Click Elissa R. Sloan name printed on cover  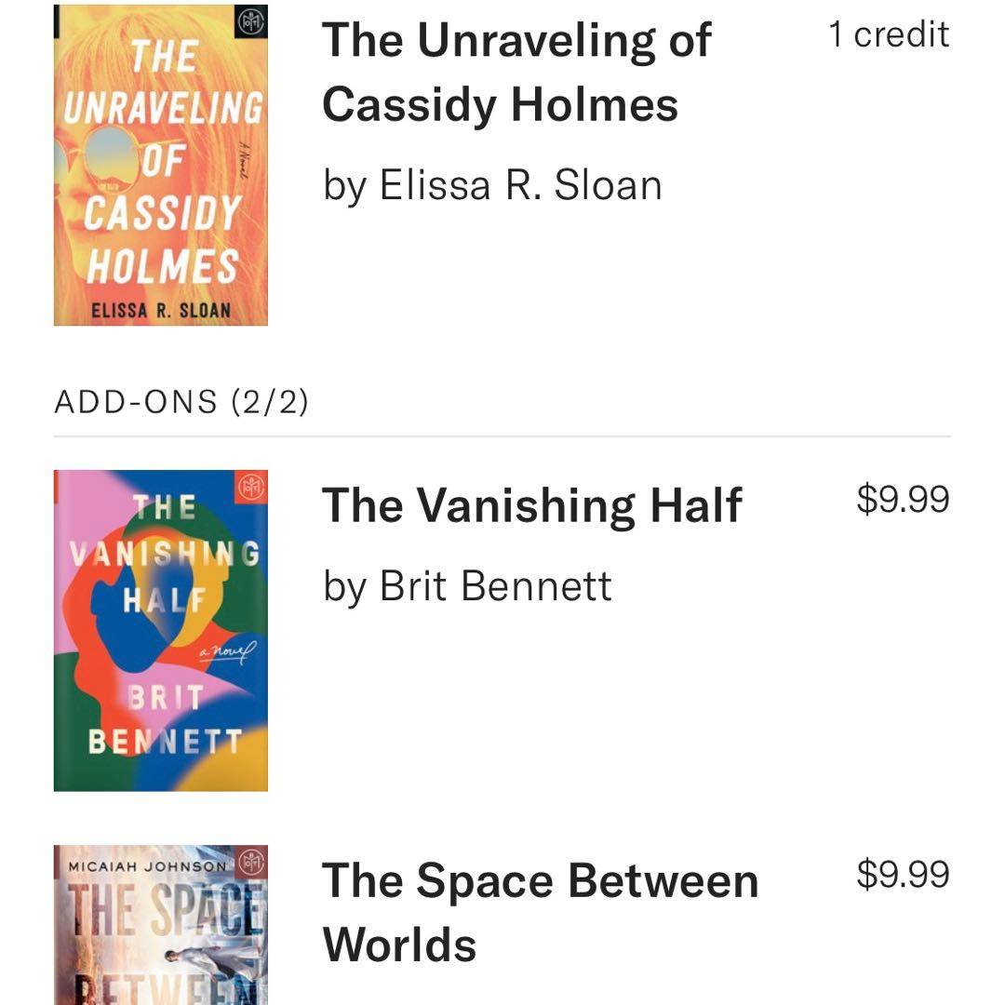tap(161, 310)
